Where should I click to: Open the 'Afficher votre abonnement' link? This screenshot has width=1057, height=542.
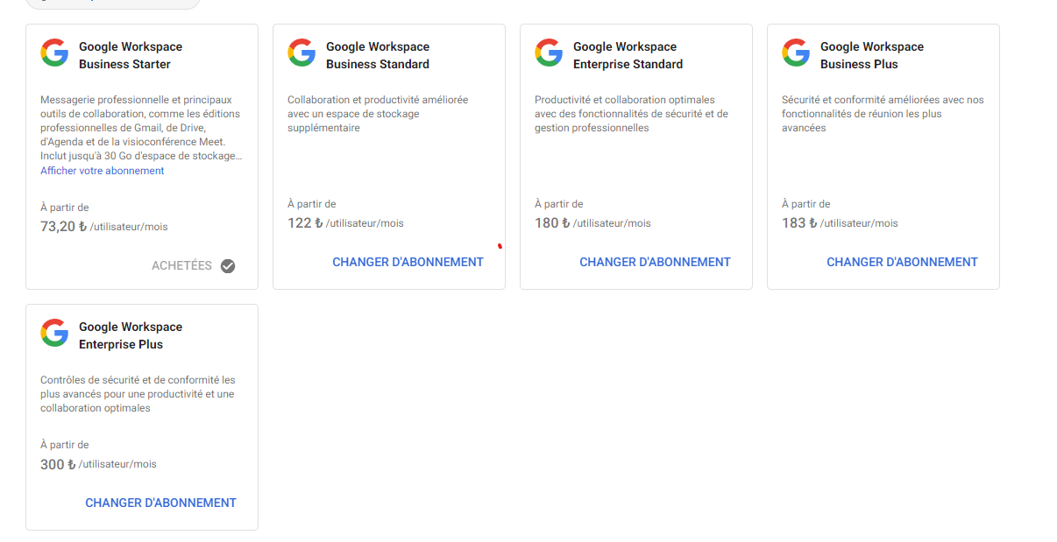(103, 171)
